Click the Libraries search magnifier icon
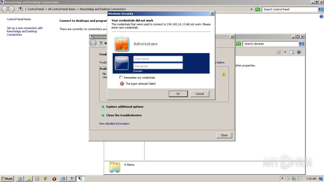 pyautogui.click(x=301, y=44)
